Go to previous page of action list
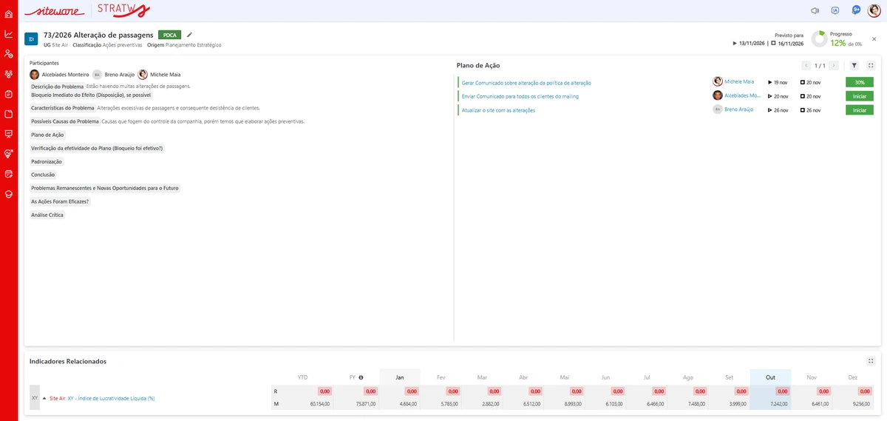887x421 pixels. click(806, 66)
